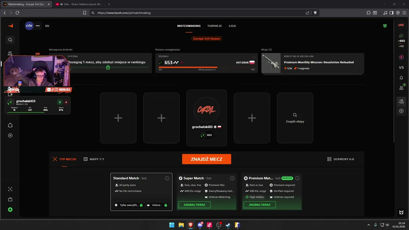Switch to the LIGA tab
Image resolution: width=409 pixels, height=230 pixels.
[x=232, y=26]
